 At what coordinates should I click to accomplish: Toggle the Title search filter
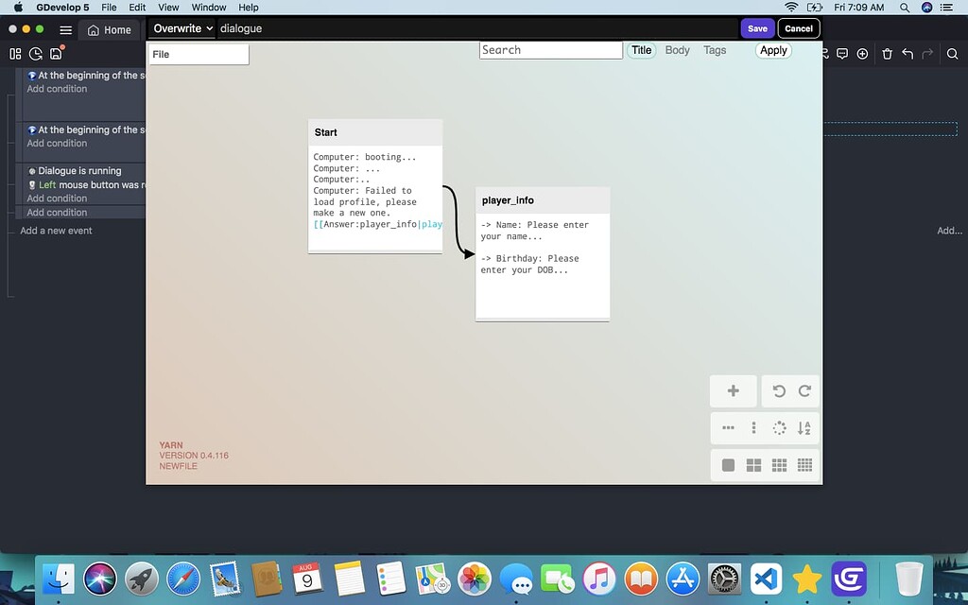[x=642, y=50]
